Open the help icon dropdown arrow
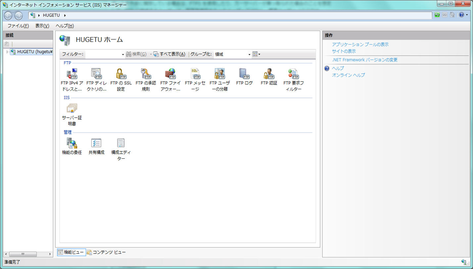 (x=467, y=15)
